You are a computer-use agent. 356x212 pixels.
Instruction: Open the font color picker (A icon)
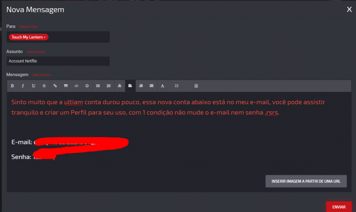(162, 86)
